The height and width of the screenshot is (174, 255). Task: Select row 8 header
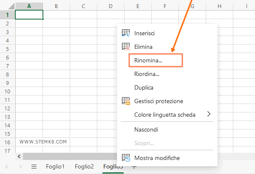point(8,74)
